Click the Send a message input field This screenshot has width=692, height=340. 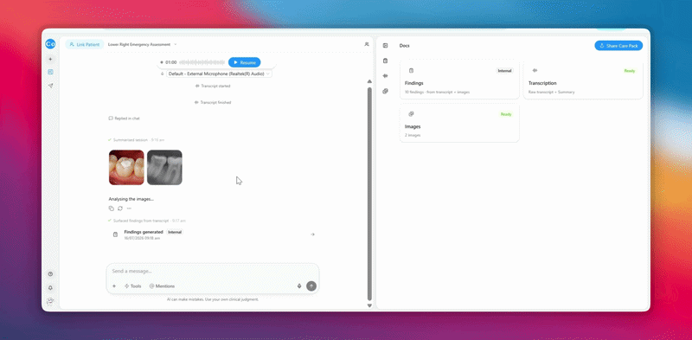213,271
